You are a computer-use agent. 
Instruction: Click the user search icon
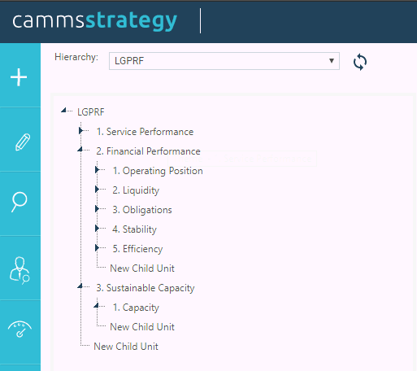click(x=20, y=270)
